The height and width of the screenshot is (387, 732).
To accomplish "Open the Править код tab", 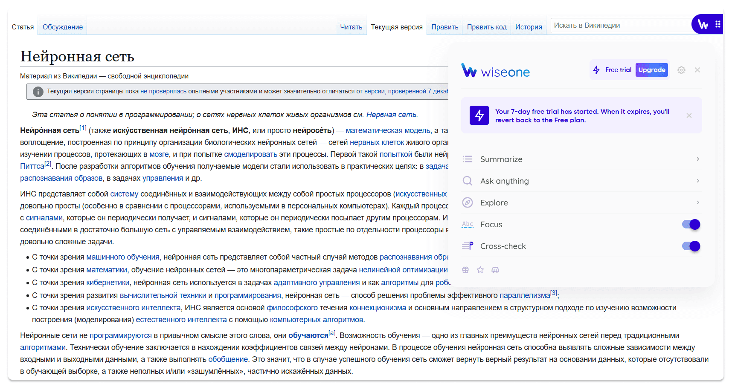I will click(x=487, y=27).
